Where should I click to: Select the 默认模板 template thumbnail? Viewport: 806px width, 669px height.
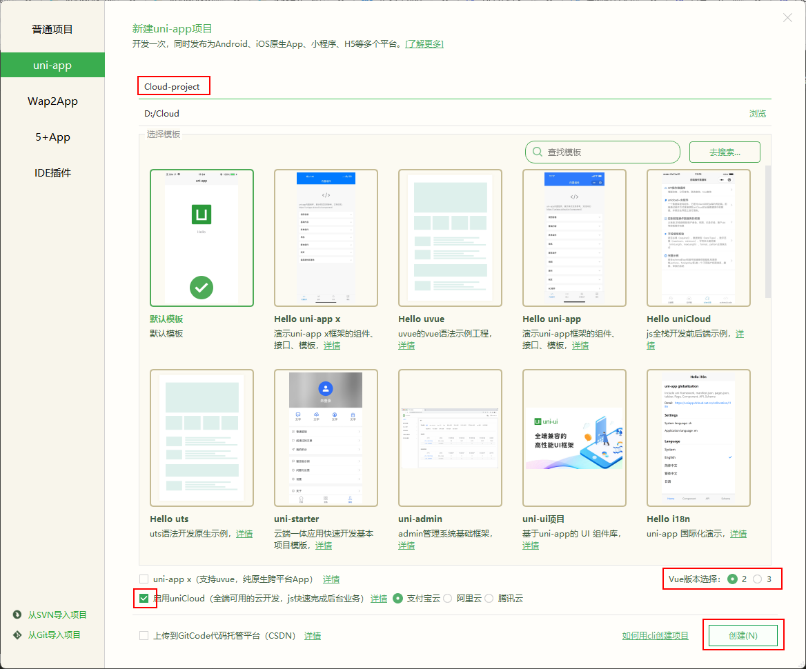(201, 238)
